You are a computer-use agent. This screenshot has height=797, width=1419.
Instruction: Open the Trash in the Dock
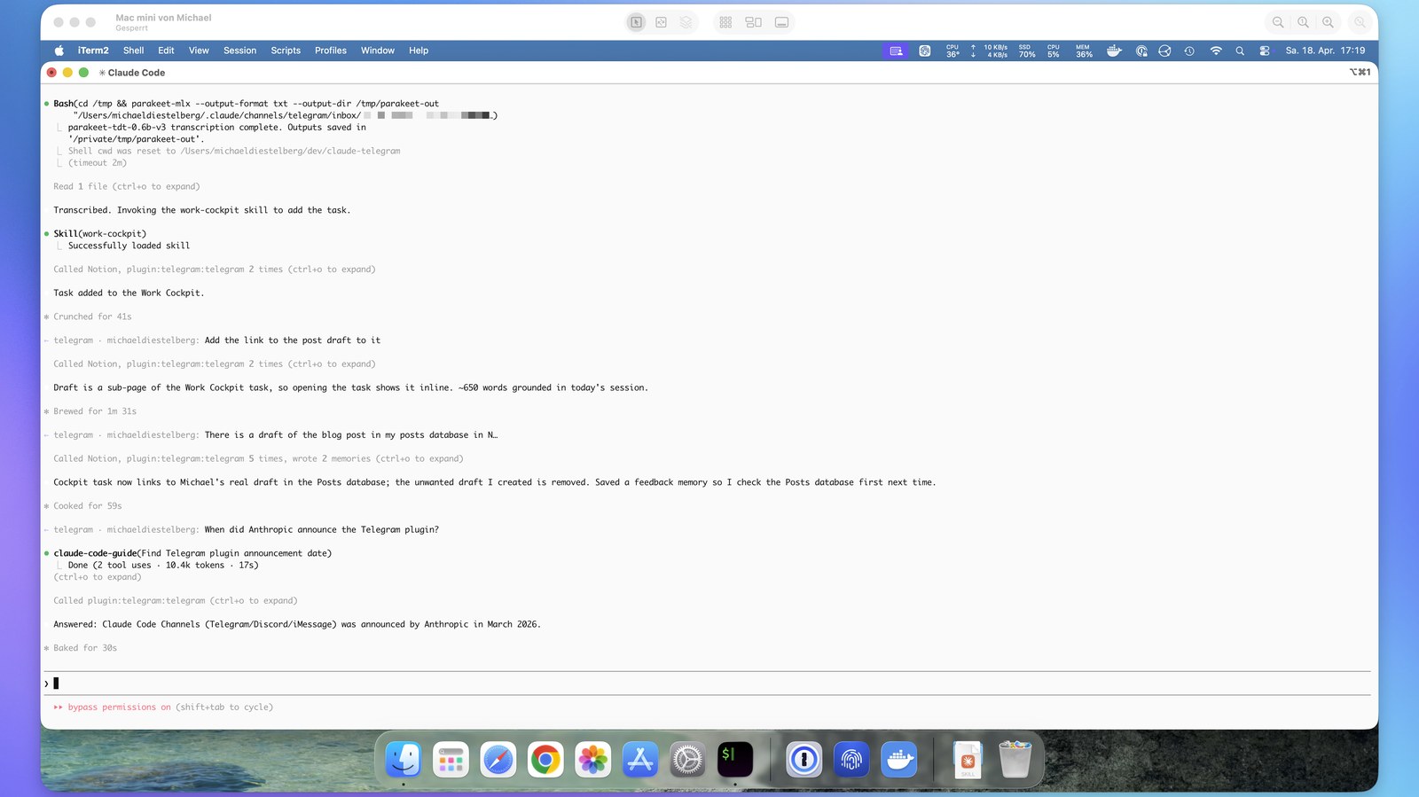[x=1015, y=760]
